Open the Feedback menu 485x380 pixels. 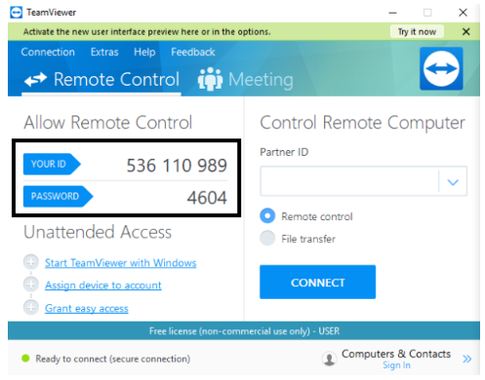click(193, 52)
